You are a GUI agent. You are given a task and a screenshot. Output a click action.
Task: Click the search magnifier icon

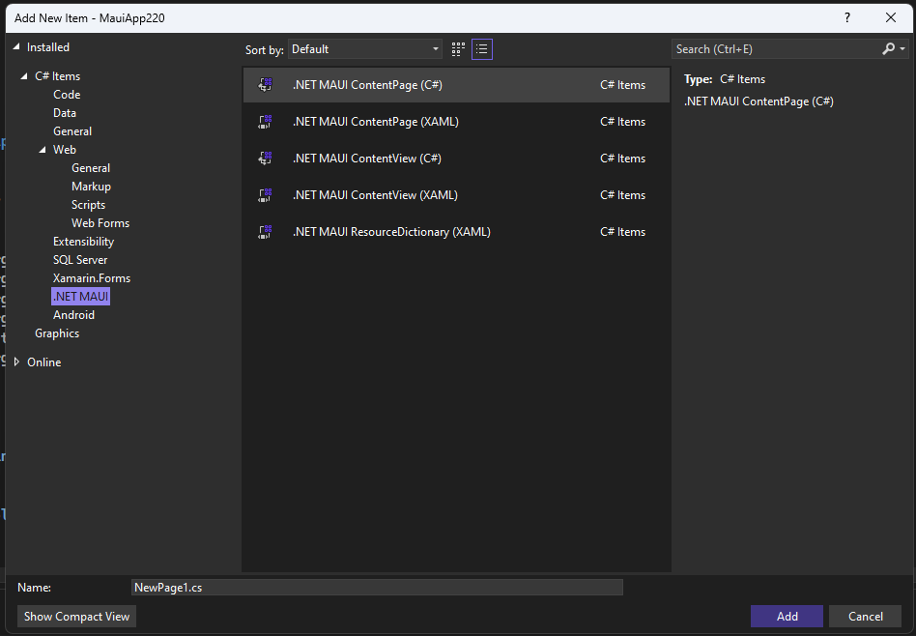click(x=888, y=49)
